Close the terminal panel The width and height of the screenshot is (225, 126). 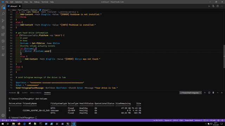coord(222,93)
